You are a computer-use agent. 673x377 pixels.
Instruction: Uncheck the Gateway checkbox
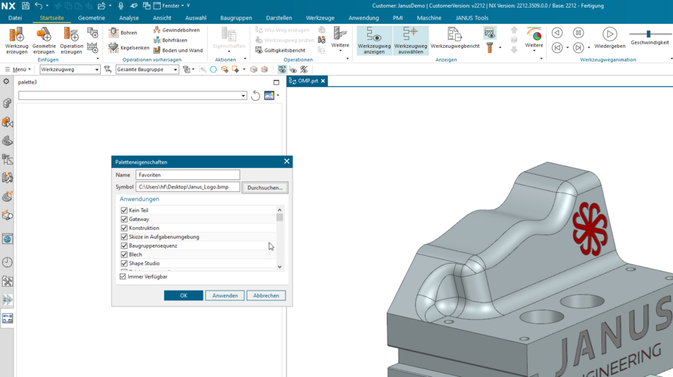pyautogui.click(x=124, y=219)
